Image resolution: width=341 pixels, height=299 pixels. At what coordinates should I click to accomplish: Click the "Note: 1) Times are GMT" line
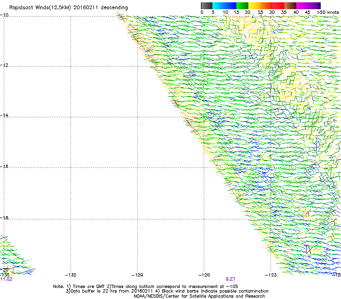pyautogui.click(x=146, y=287)
